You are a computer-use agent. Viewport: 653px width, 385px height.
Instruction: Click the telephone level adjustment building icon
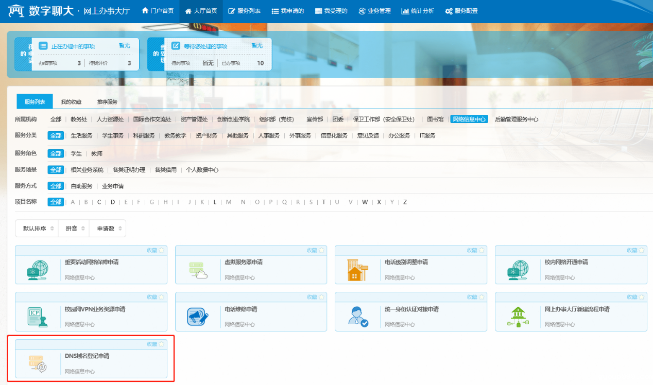click(x=358, y=270)
